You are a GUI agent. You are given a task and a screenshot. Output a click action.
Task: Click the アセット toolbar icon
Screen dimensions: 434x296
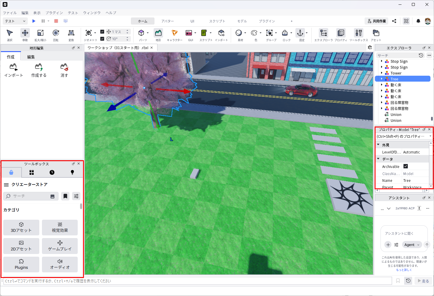376,35
